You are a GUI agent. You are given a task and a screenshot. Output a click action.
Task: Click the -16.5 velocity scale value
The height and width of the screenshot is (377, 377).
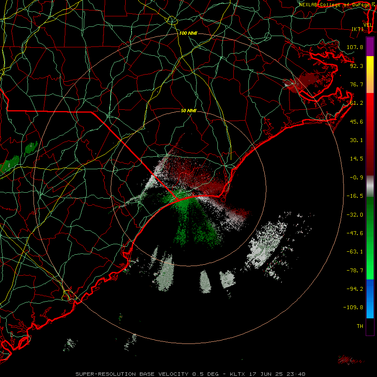pyautogui.click(x=355, y=196)
